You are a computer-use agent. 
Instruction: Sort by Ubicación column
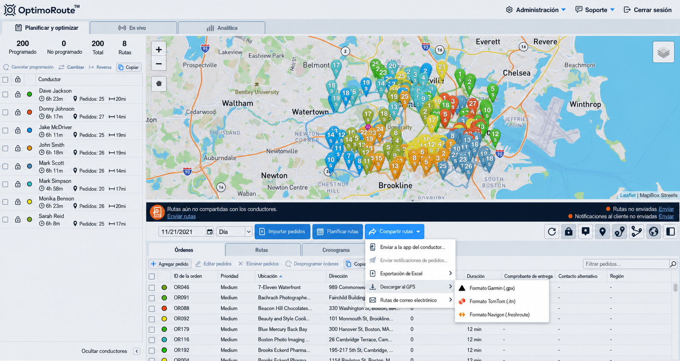click(270, 276)
